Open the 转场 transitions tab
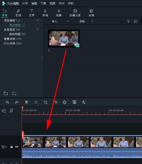 (x=45, y=13)
